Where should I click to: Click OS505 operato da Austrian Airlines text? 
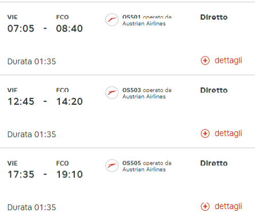click(x=147, y=166)
